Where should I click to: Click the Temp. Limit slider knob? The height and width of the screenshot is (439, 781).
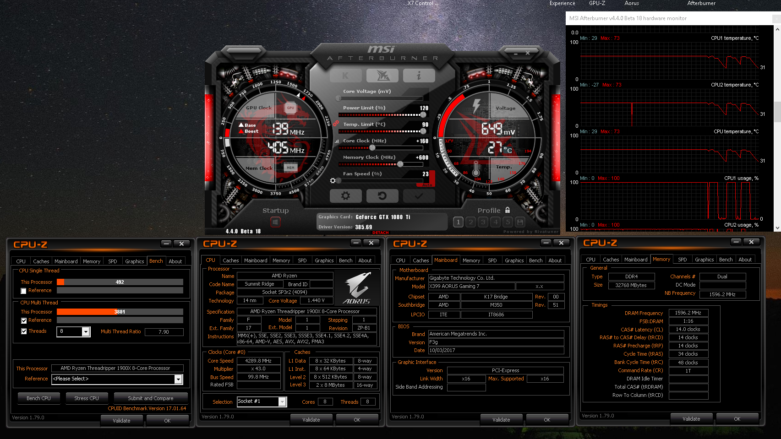click(423, 131)
